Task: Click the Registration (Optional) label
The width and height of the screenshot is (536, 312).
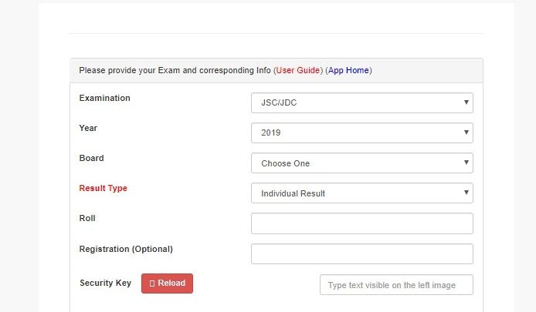Action: pyautogui.click(x=126, y=249)
